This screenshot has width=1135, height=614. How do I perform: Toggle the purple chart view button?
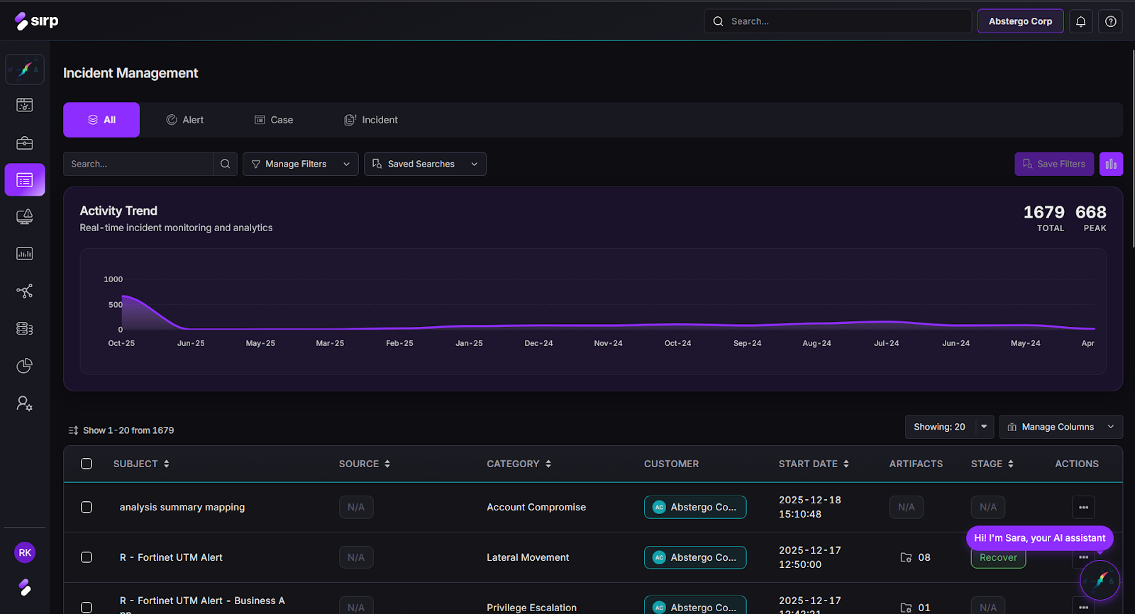pyautogui.click(x=1111, y=164)
